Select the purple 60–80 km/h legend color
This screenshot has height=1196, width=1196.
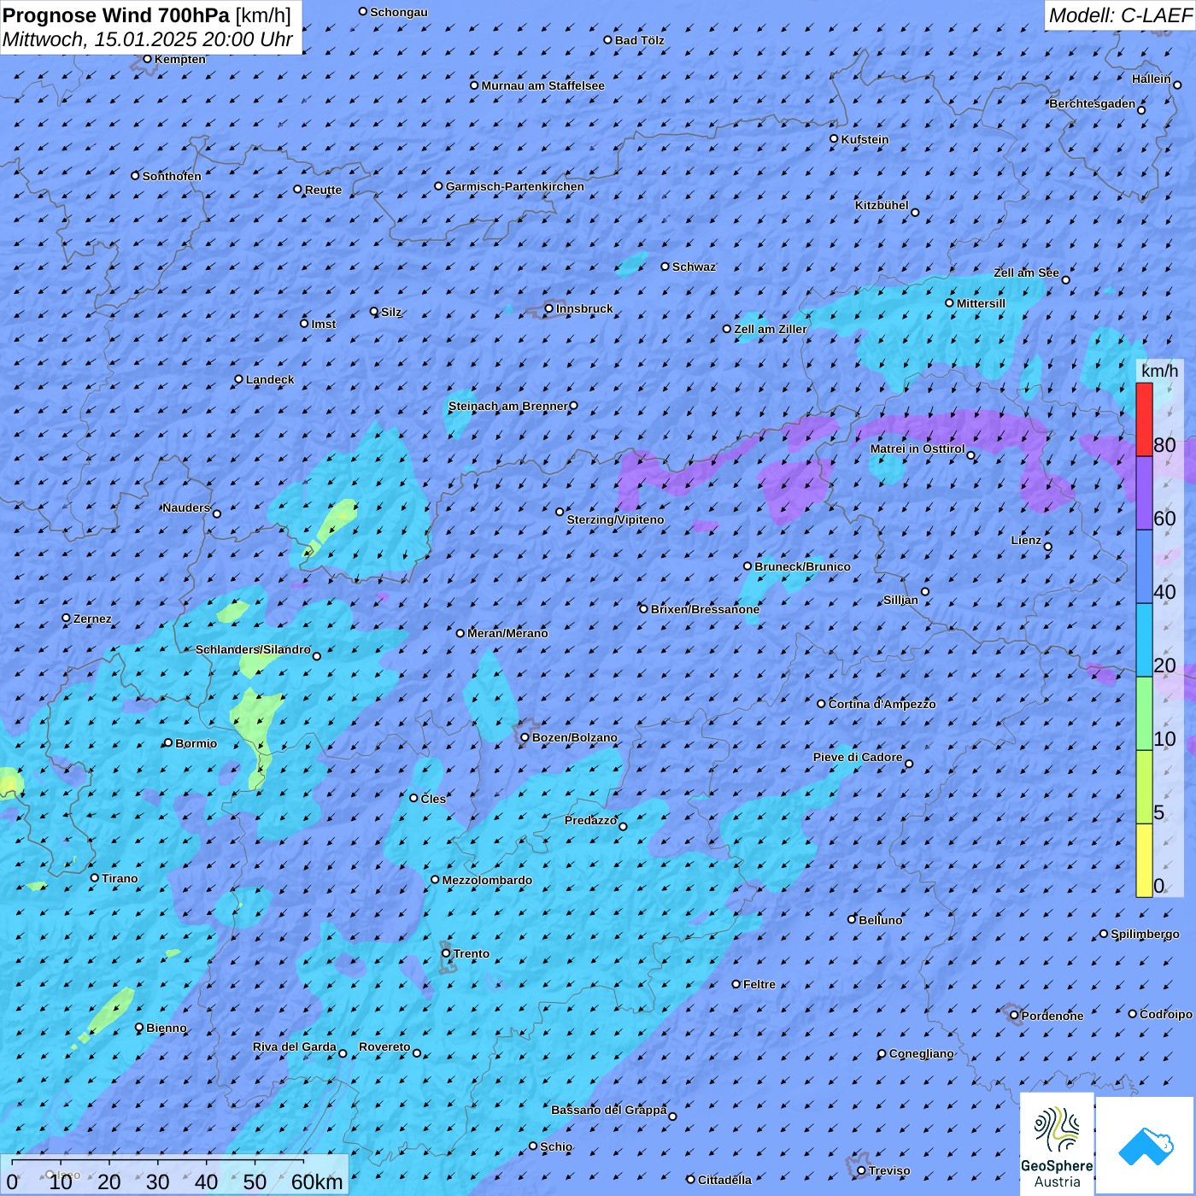point(1144,493)
